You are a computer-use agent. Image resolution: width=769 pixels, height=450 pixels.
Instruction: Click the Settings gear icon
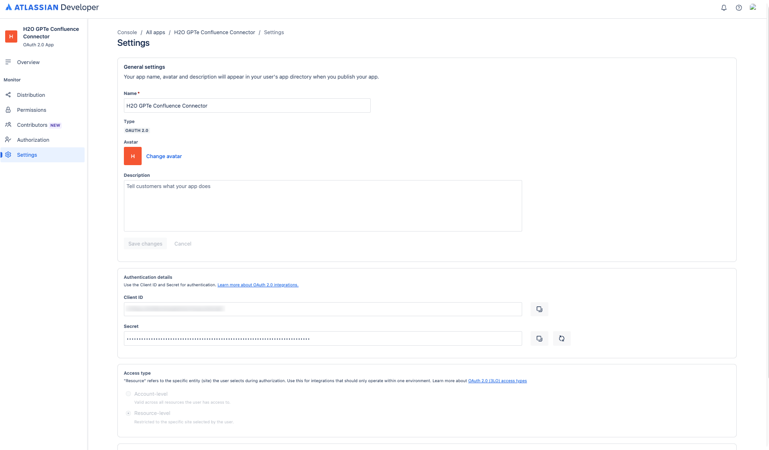[x=8, y=155]
